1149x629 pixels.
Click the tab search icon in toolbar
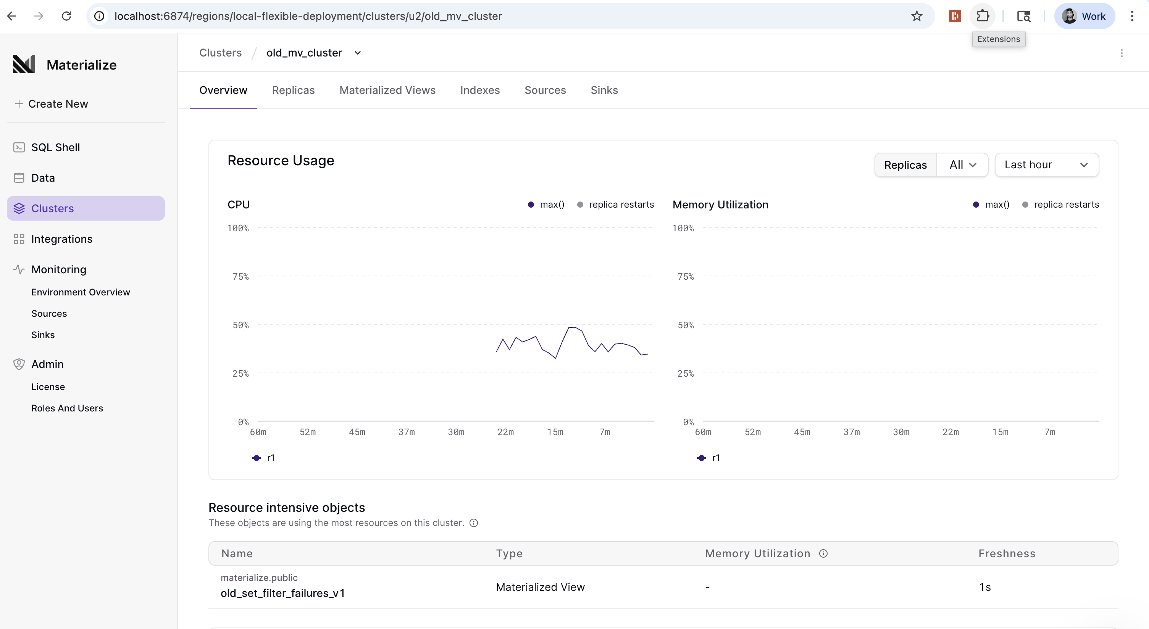point(1023,16)
